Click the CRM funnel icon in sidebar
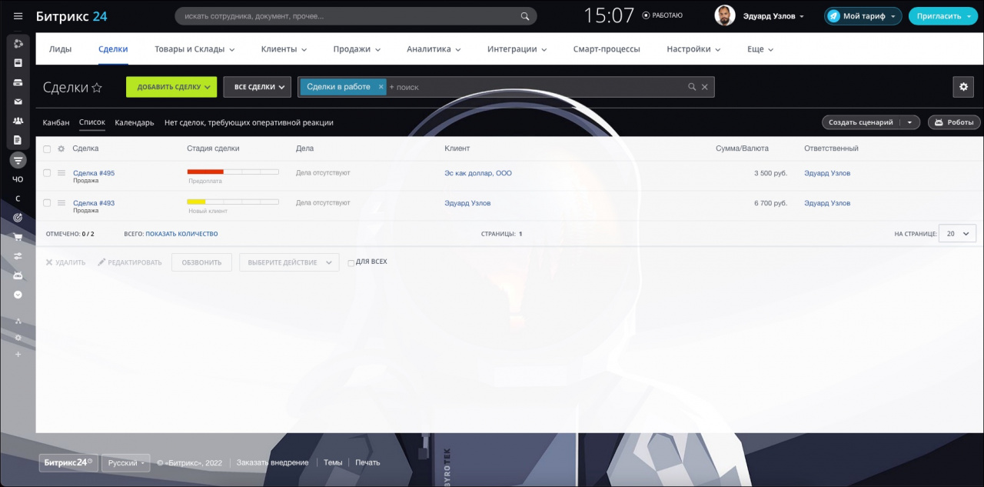Image resolution: width=984 pixels, height=487 pixels. pyautogui.click(x=18, y=160)
